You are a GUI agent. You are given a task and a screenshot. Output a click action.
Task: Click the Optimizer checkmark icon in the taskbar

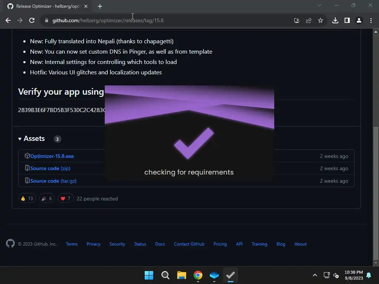pyautogui.click(x=231, y=275)
